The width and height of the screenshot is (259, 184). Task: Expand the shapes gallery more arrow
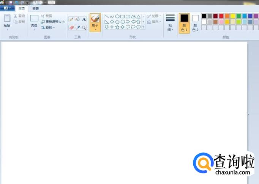coord(143,27)
